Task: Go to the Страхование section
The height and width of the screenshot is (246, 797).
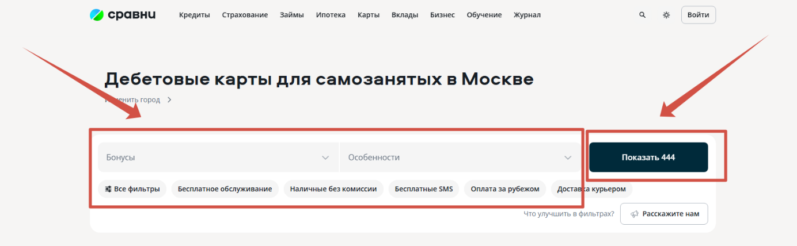Action: click(245, 15)
